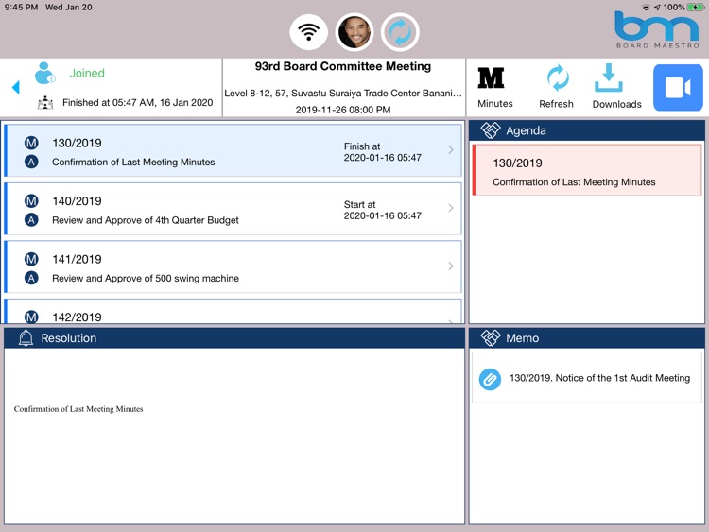This screenshot has height=532, width=709.
Task: Tap the A badge on agenda 141/2019
Action: (x=31, y=278)
